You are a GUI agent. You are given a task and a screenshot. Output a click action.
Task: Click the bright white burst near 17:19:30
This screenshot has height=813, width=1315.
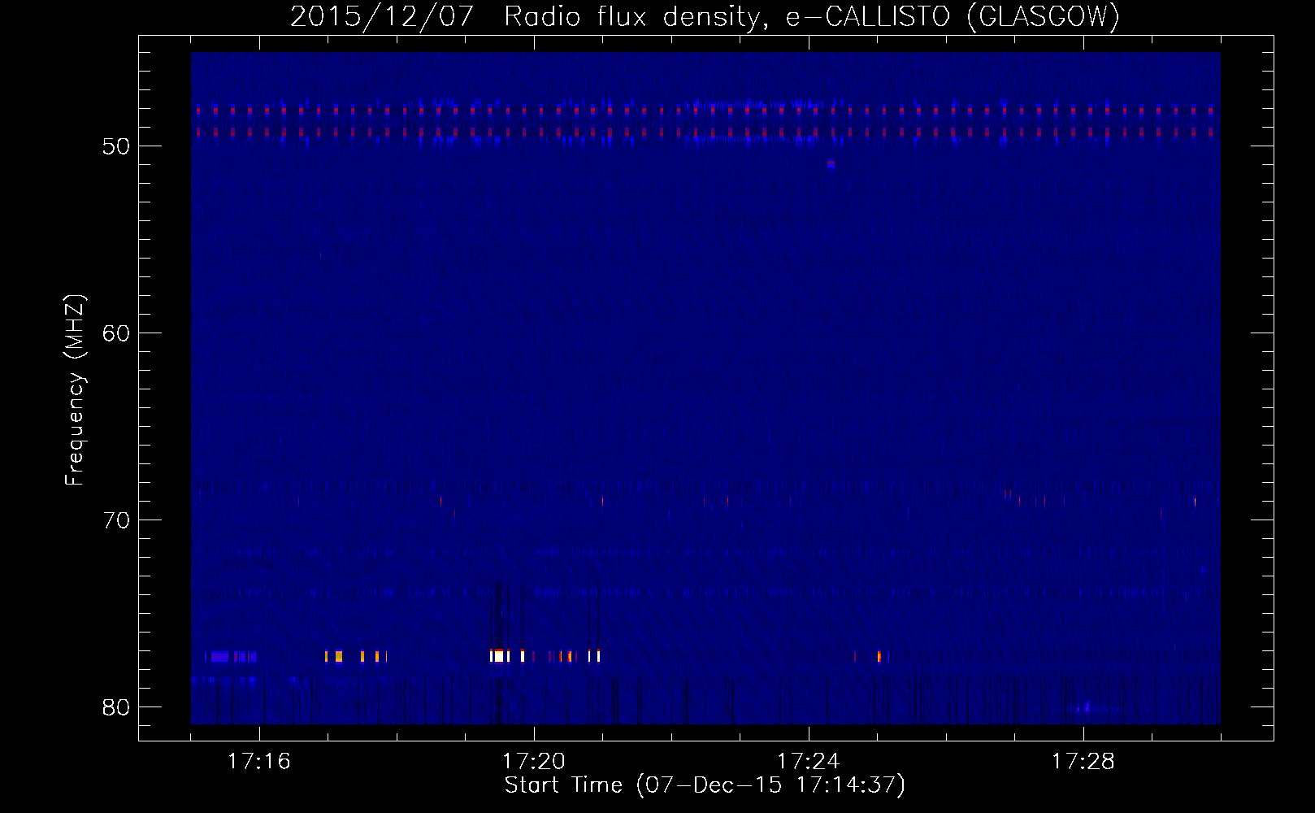[497, 656]
